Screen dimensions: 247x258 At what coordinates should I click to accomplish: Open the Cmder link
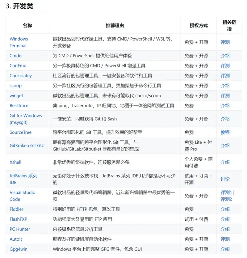click(x=16, y=56)
